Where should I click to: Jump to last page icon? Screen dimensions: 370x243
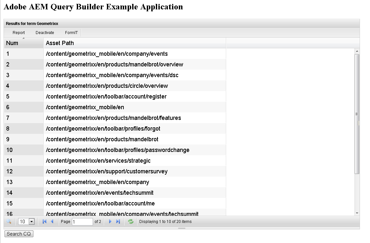pyautogui.click(x=118, y=222)
